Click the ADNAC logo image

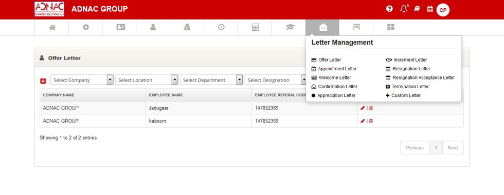(49, 9)
